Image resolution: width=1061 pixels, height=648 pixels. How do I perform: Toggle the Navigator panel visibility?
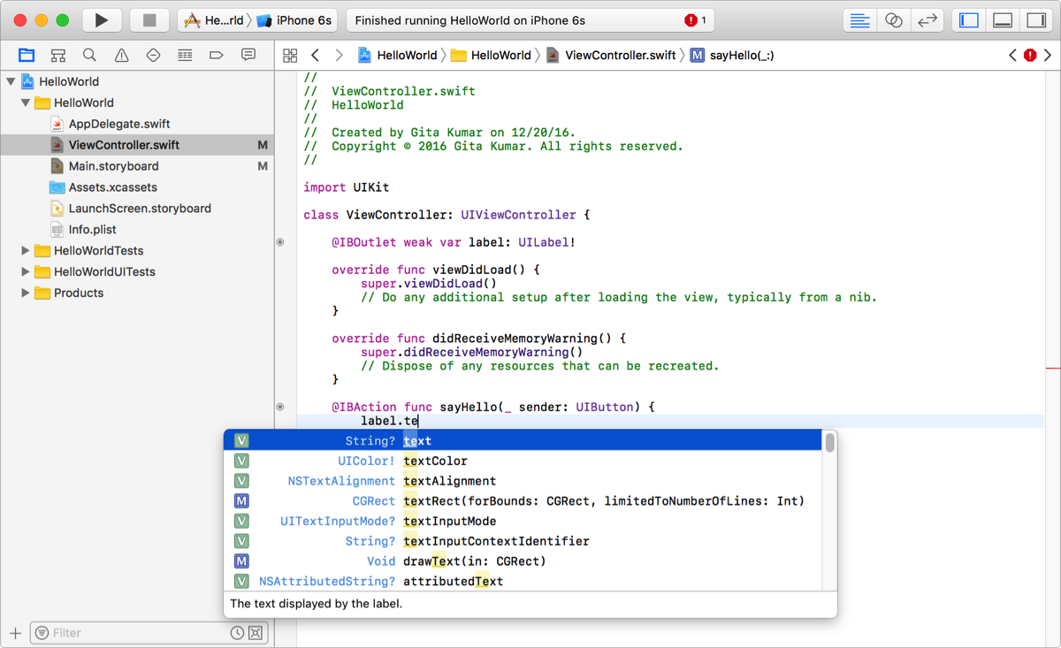(969, 20)
